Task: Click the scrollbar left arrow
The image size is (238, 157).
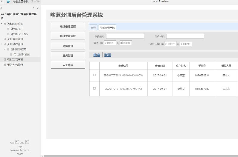Action: coord(42,156)
